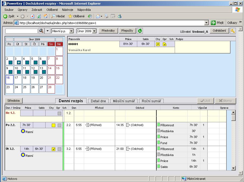Click the teal square on calendar day 10
The image size is (244, 182).
point(19,72)
